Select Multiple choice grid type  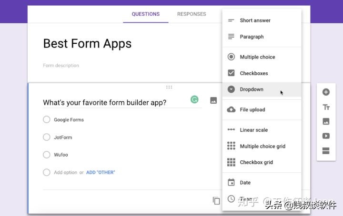coord(262,146)
